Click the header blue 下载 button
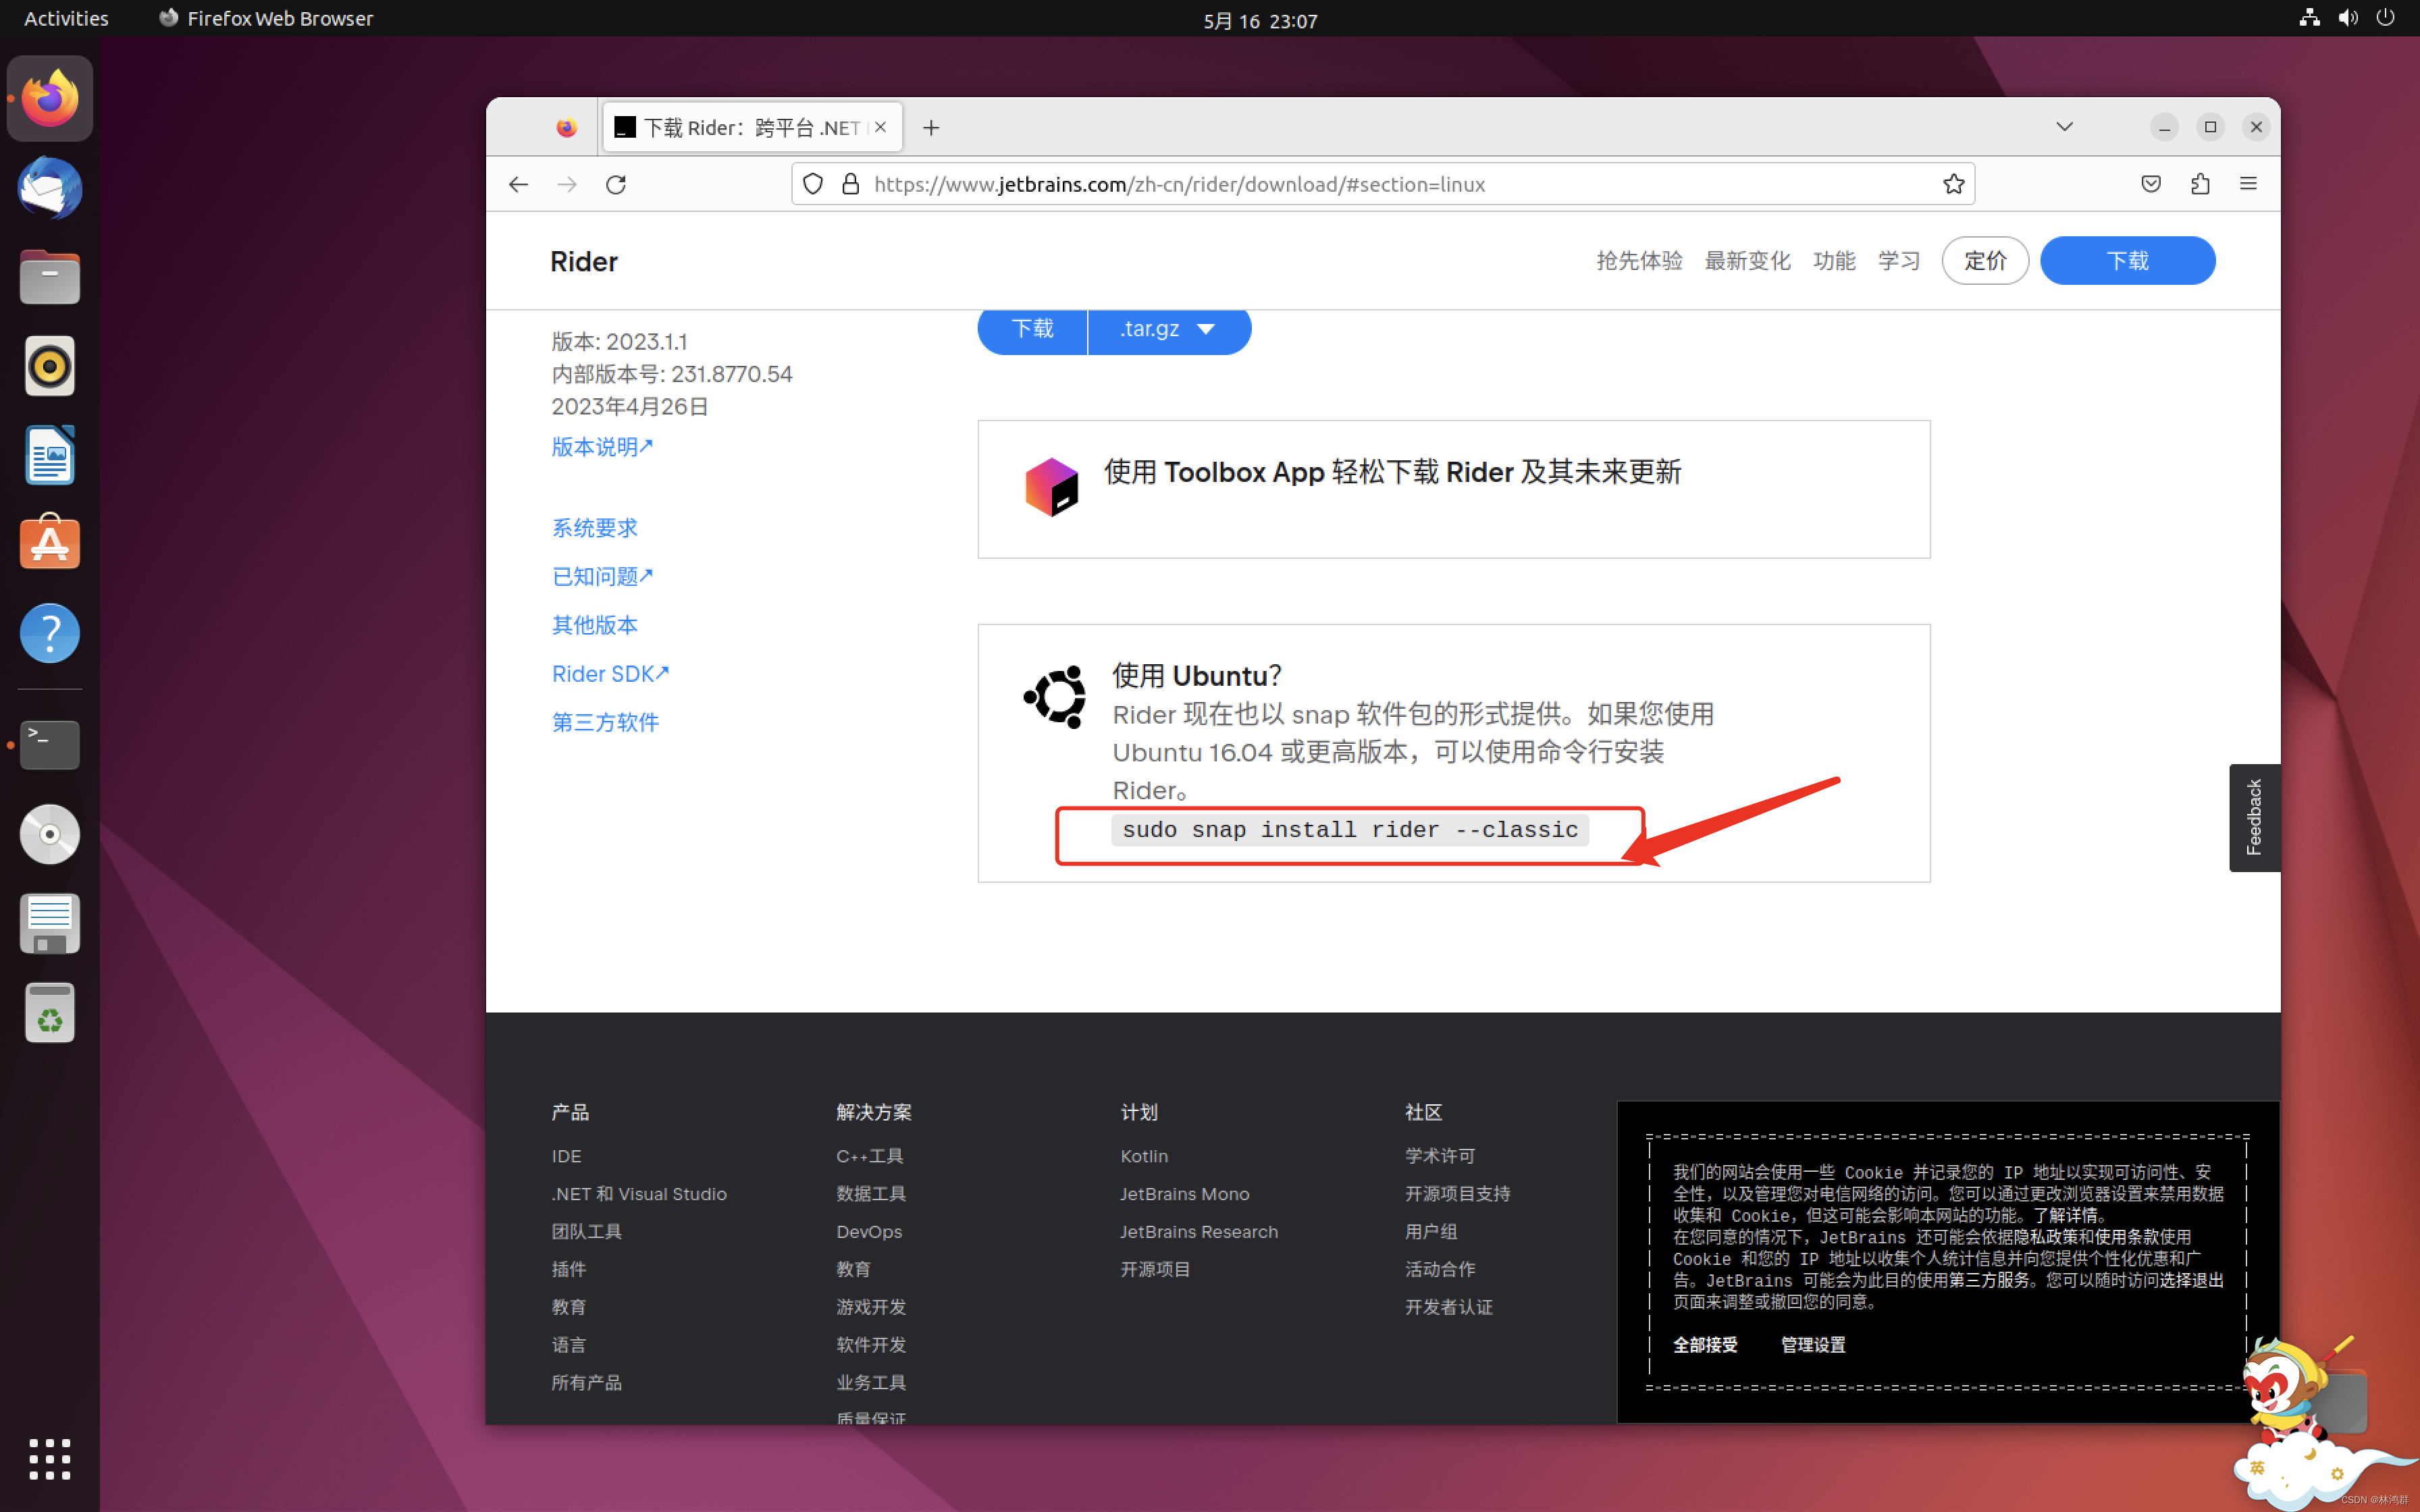 (x=2127, y=261)
